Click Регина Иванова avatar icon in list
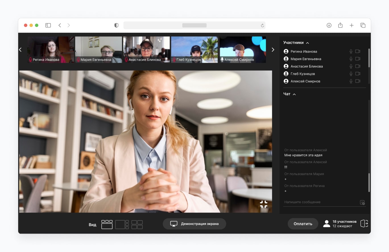This screenshot has width=389, height=252. pyautogui.click(x=286, y=51)
